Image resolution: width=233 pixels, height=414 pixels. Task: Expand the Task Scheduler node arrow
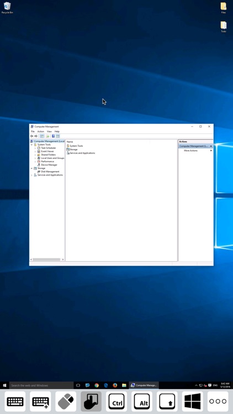click(x=35, y=148)
